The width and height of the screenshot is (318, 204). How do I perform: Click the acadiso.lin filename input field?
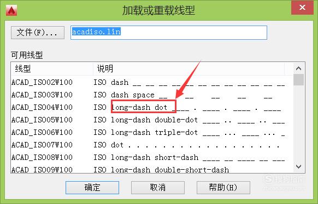tap(169, 33)
